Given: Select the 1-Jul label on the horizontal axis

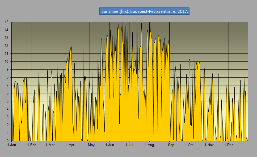Looking at the screenshot, I should click(129, 145).
